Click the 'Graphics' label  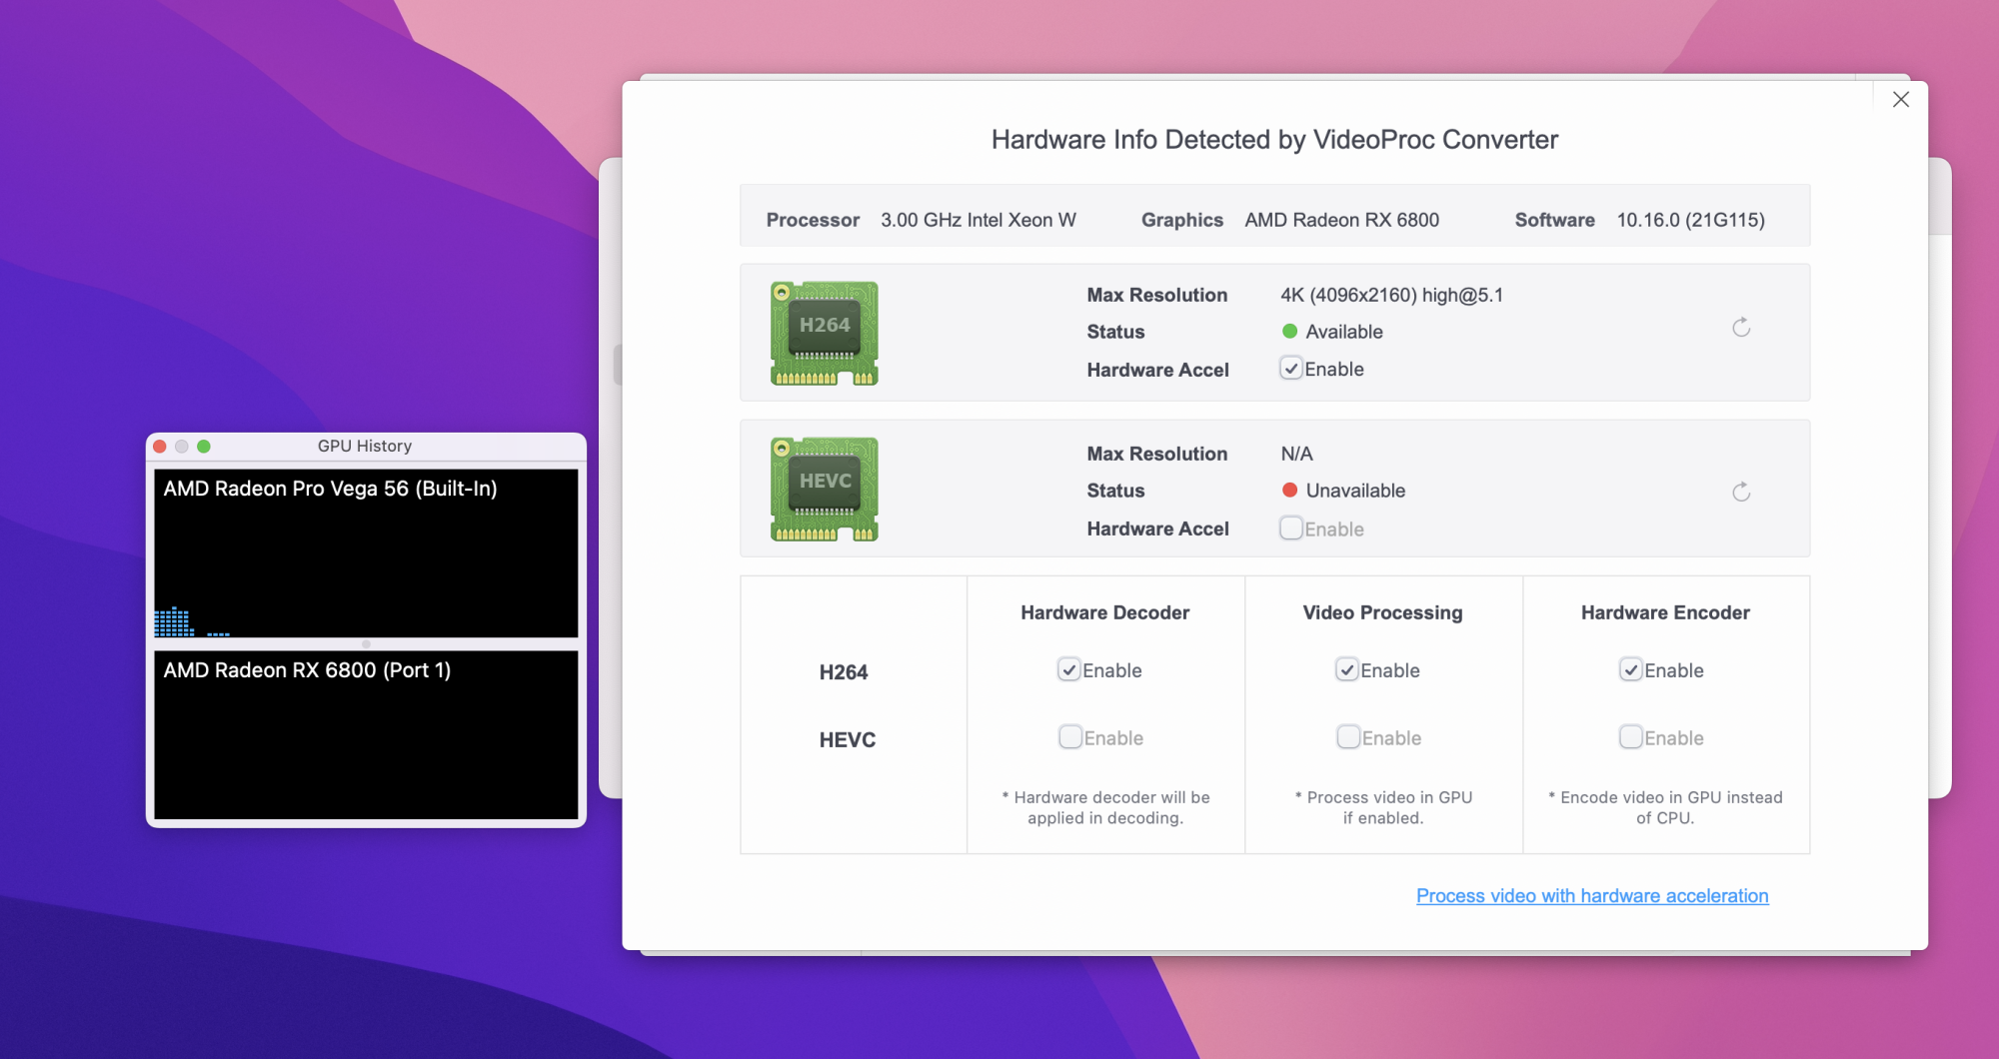(x=1182, y=220)
